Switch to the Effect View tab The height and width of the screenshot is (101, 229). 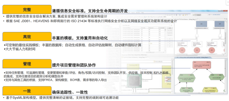[x=143, y=55]
